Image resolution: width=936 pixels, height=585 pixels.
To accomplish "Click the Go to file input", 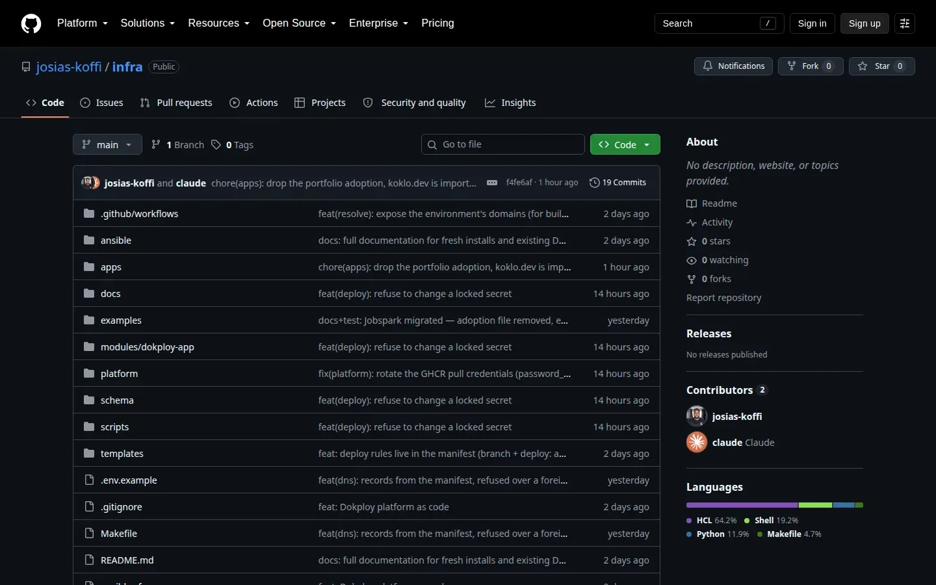I will [503, 144].
